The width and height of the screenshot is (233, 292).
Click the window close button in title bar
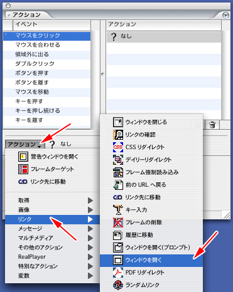(x=8, y=6)
